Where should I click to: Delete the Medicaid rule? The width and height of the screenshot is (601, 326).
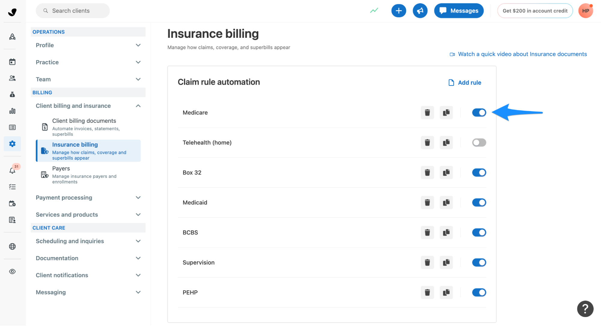[x=427, y=203]
